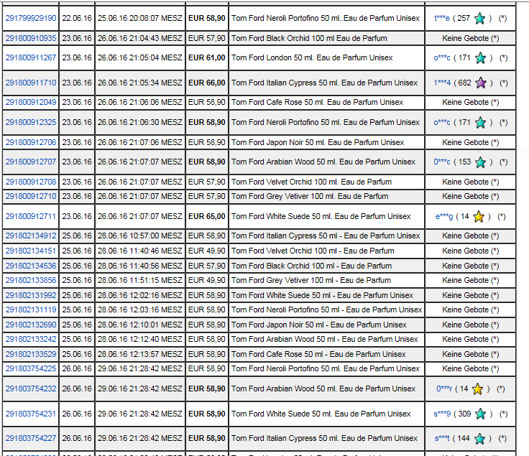Open item number 291800912707
The width and height of the screenshot is (529, 456).
(31, 162)
